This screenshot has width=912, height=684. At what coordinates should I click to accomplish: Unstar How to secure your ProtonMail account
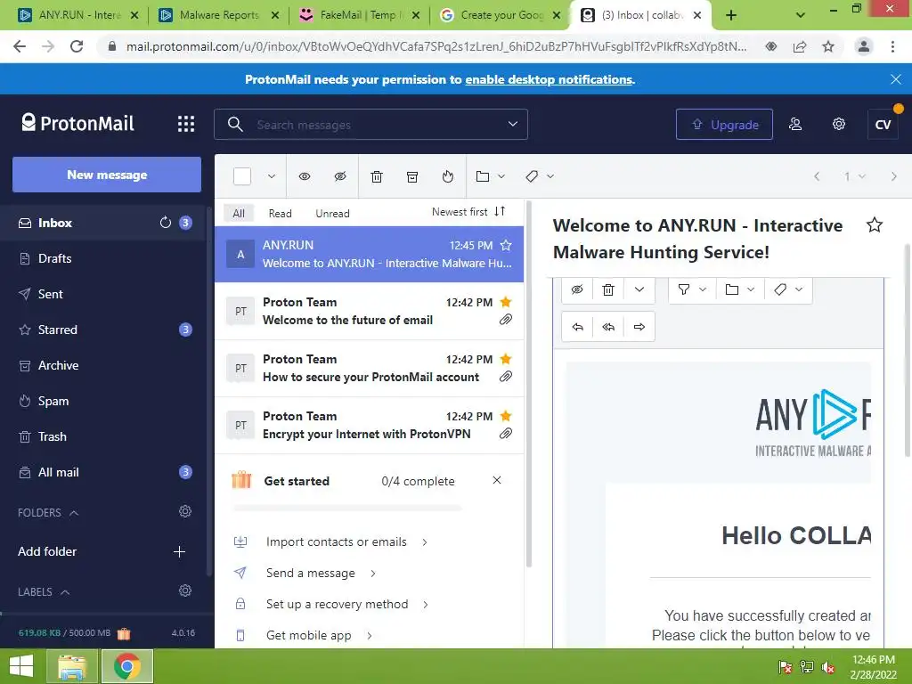click(x=506, y=358)
